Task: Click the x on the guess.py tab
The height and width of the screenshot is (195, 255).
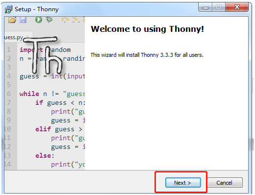Action: [x=27, y=36]
